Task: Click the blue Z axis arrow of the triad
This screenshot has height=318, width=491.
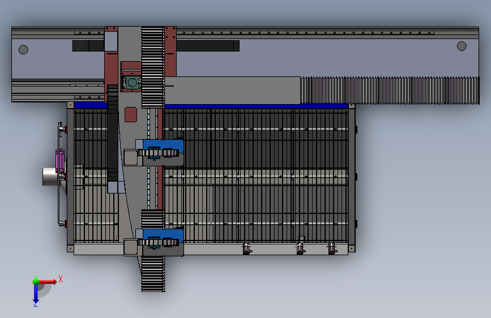Action: (x=36, y=294)
